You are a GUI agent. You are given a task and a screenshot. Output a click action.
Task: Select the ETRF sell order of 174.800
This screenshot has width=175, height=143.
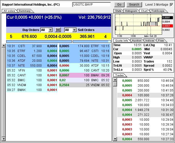[85, 46]
